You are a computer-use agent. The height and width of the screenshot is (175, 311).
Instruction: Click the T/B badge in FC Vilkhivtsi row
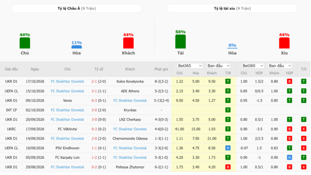(228, 129)
